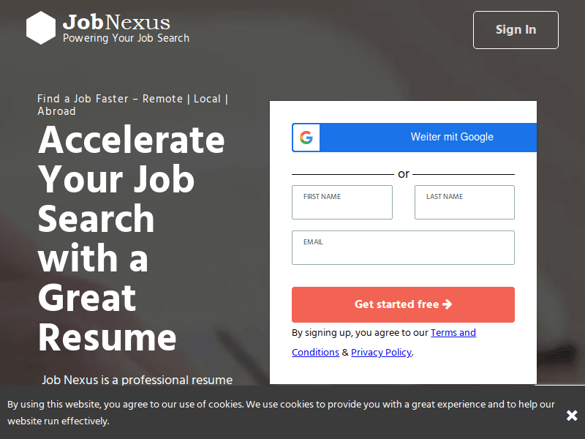Click the 'or' divider between sign-up options

403,174
